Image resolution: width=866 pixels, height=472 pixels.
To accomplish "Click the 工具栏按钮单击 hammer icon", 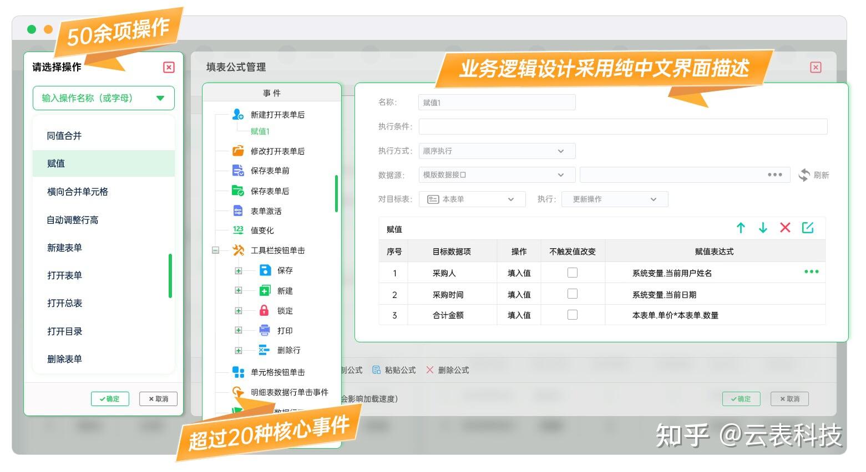I will click(x=237, y=250).
